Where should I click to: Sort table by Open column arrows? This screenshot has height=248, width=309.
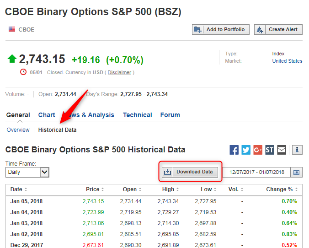140,189
